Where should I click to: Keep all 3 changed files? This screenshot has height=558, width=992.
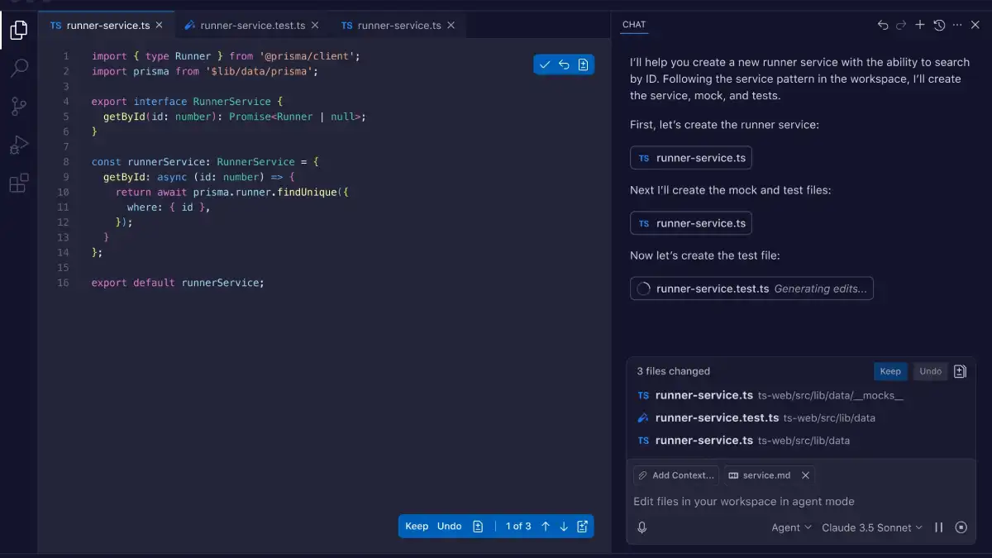point(890,371)
